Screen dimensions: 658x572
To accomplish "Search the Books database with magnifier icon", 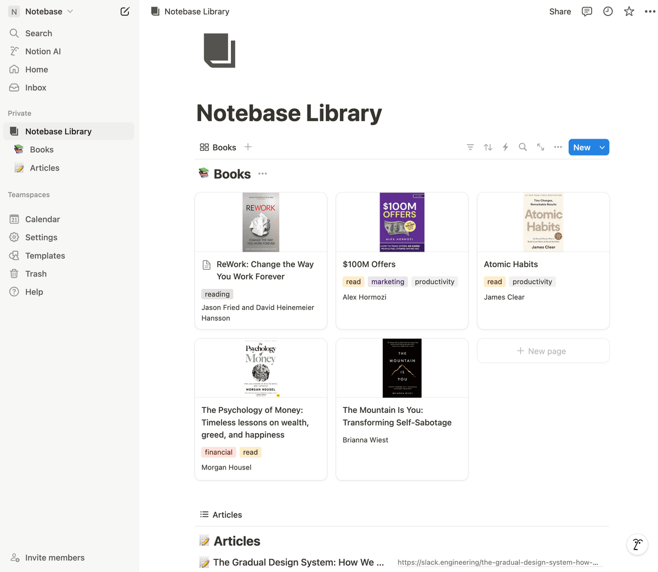I will pyautogui.click(x=523, y=147).
